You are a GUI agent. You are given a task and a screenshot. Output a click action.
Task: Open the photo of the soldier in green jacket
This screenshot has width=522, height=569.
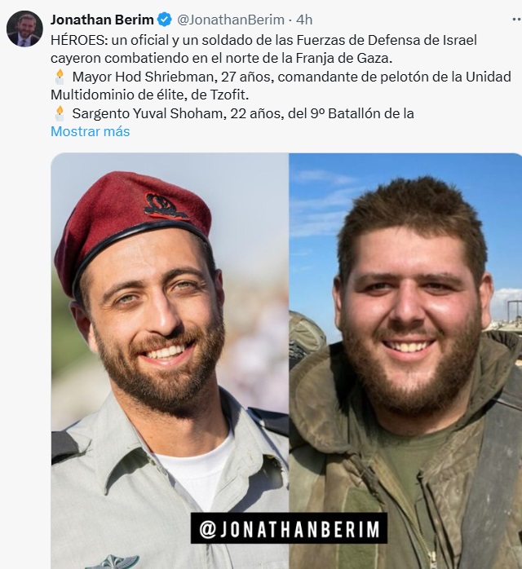point(405,361)
